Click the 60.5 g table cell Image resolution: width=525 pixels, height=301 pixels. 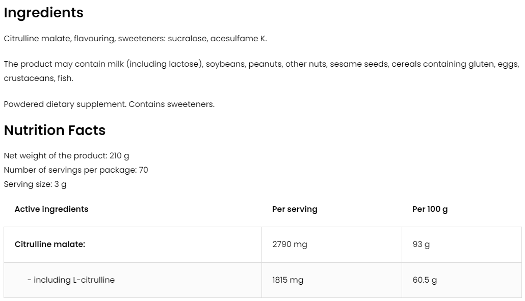425,280
